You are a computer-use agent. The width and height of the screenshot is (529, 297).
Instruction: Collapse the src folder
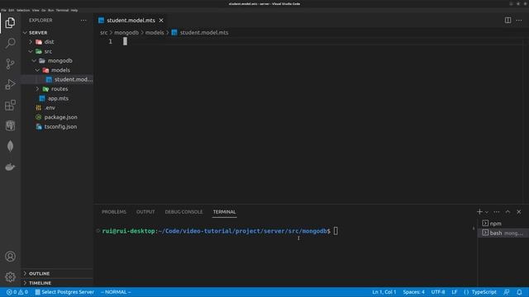48,51
